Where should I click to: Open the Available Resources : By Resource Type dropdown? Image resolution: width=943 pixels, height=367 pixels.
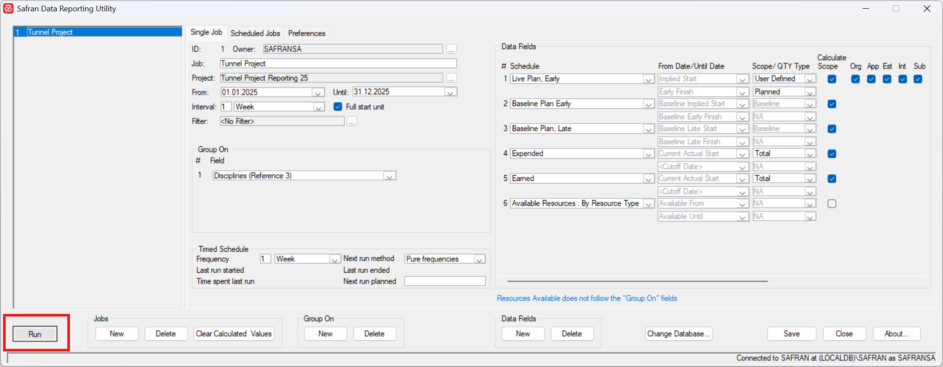point(649,204)
